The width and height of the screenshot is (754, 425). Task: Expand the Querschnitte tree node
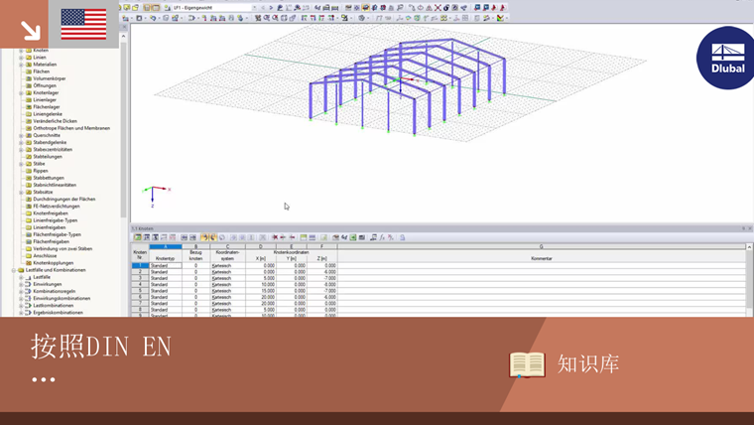coord(21,135)
